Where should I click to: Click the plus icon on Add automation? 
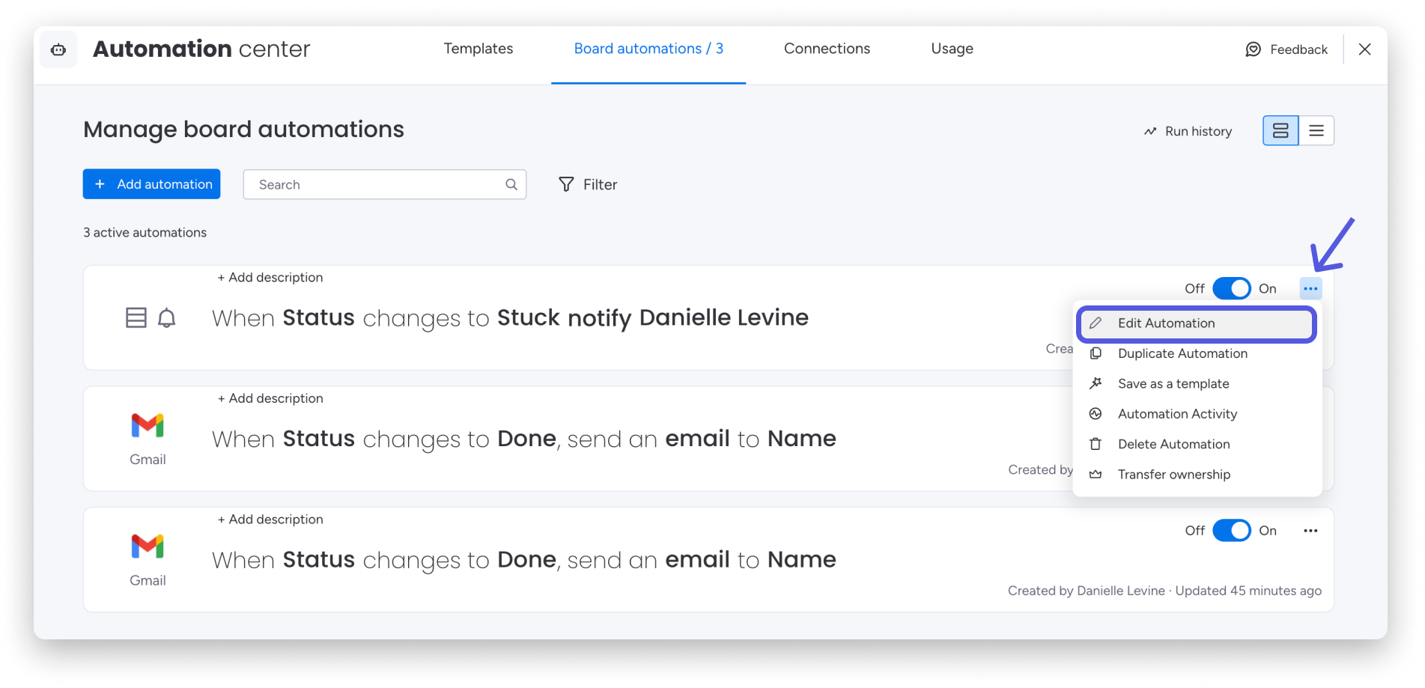click(100, 184)
